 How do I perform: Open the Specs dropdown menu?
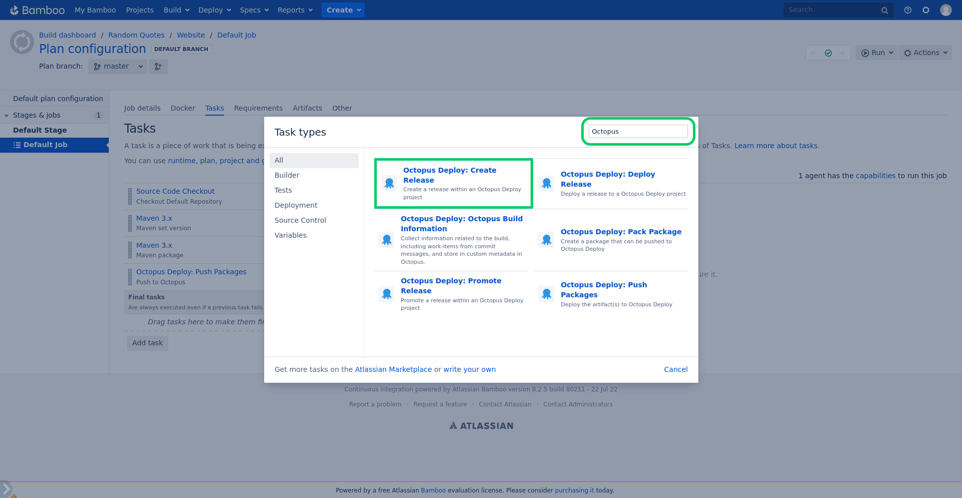coord(254,10)
